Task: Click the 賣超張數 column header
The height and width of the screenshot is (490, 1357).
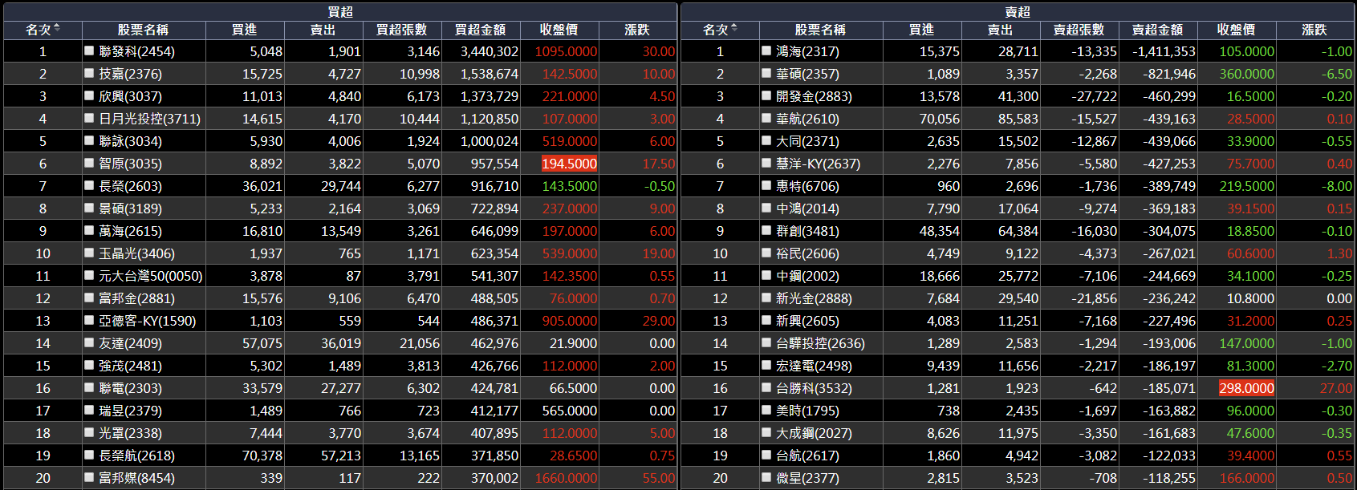Action: point(1079,30)
